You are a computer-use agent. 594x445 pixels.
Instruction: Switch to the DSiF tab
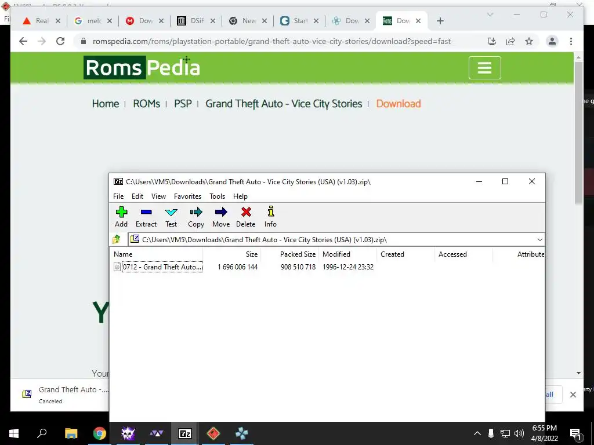[196, 21]
